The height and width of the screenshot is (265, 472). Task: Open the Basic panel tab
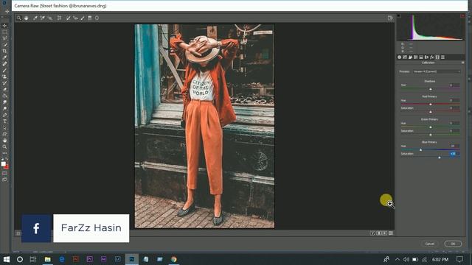tap(400, 57)
